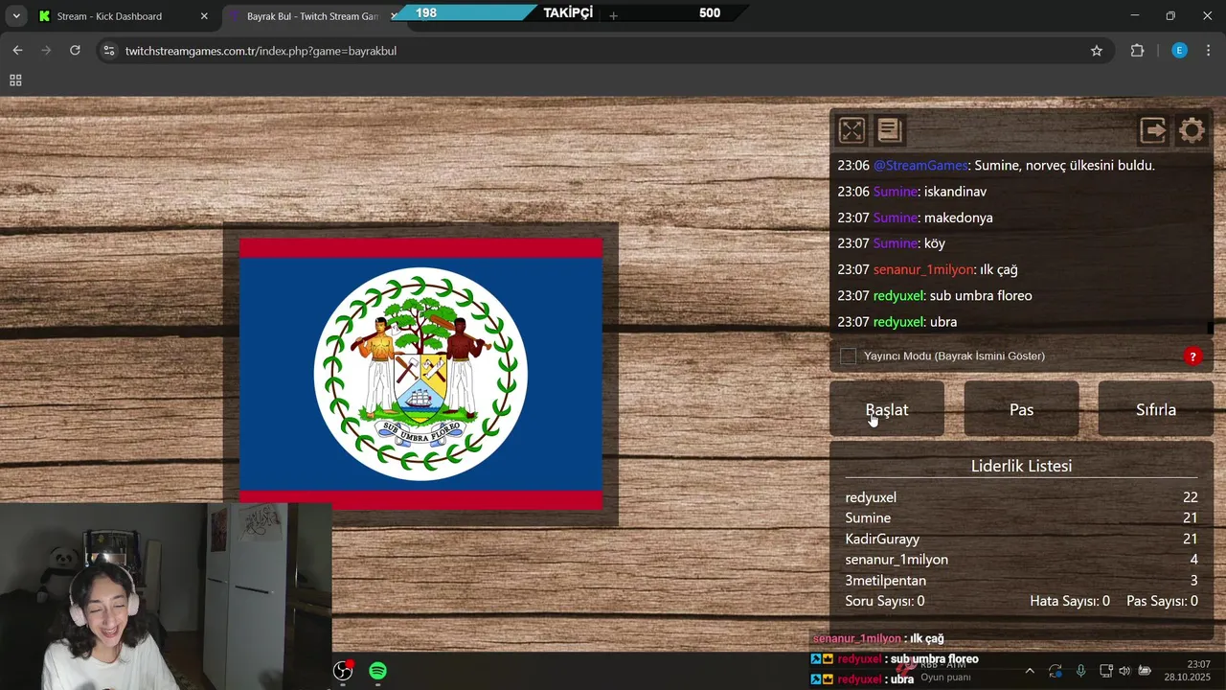1226x690 pixels.
Task: Click Soru Sayısı: 0 counter
Action: [885, 601]
